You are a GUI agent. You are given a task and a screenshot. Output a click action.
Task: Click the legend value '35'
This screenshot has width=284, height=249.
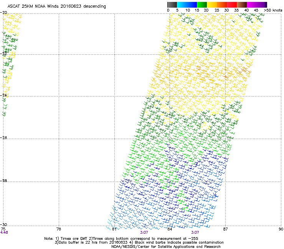pos(236,10)
